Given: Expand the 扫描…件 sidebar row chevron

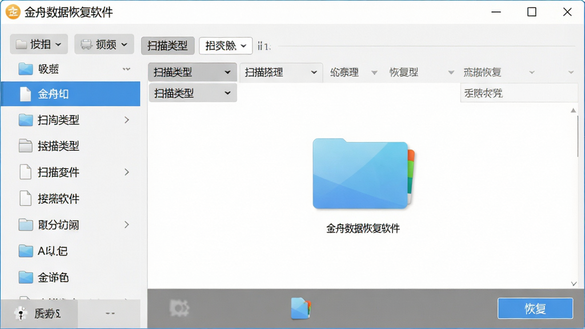Looking at the screenshot, I should tap(126, 172).
